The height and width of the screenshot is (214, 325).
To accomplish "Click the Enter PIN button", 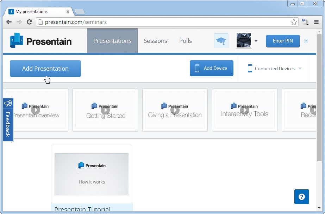I will pyautogui.click(x=283, y=41).
